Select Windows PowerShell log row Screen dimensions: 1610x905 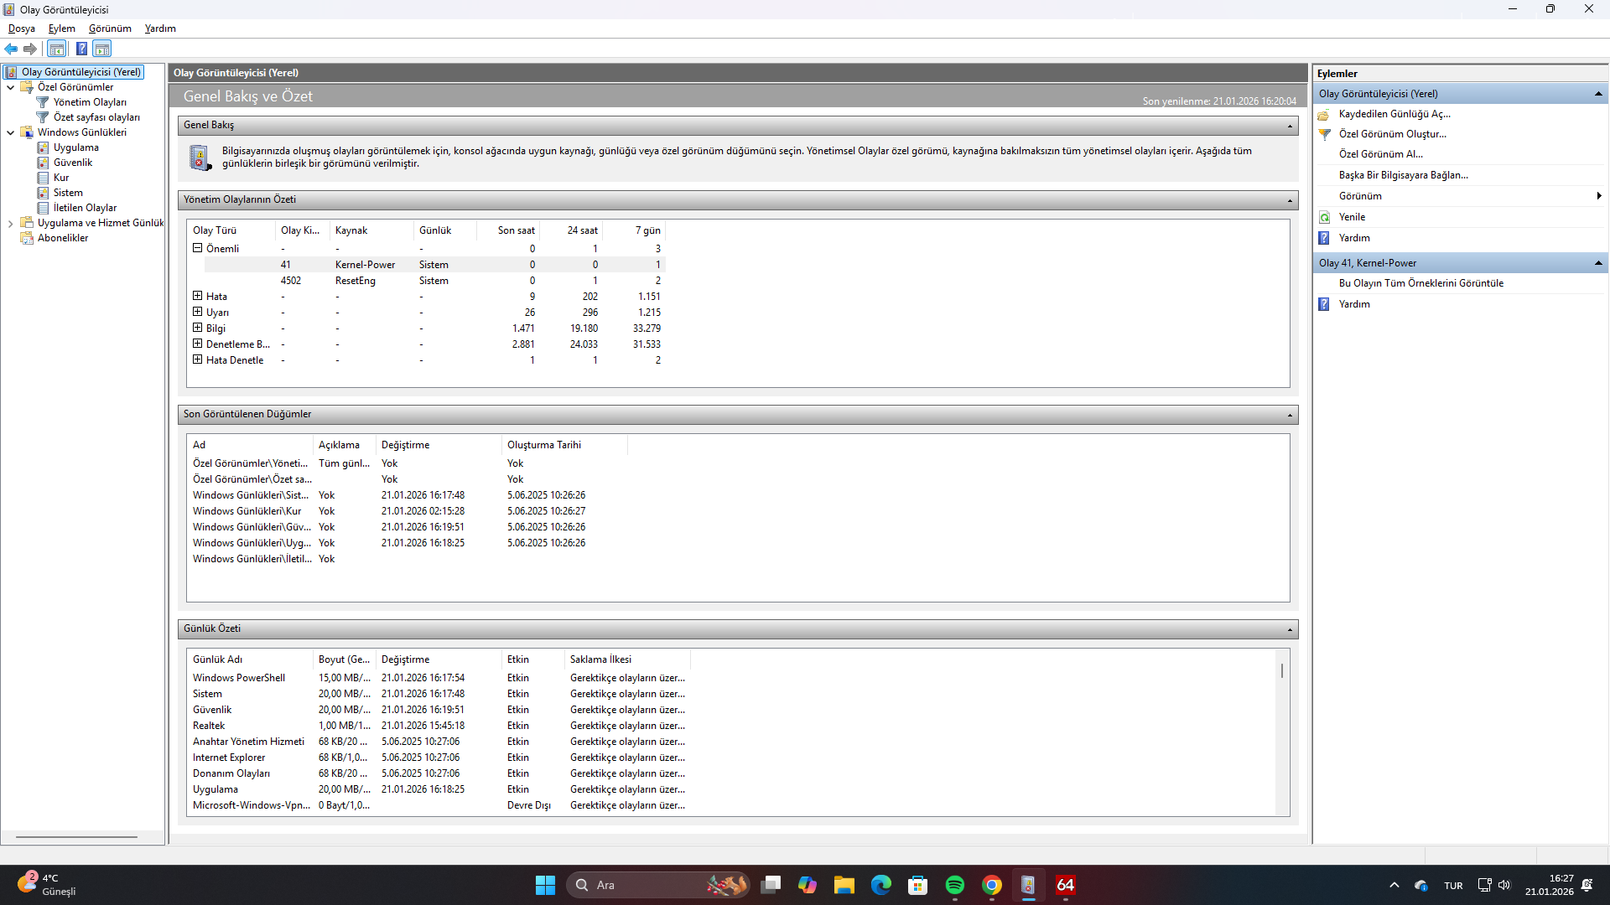pos(439,678)
